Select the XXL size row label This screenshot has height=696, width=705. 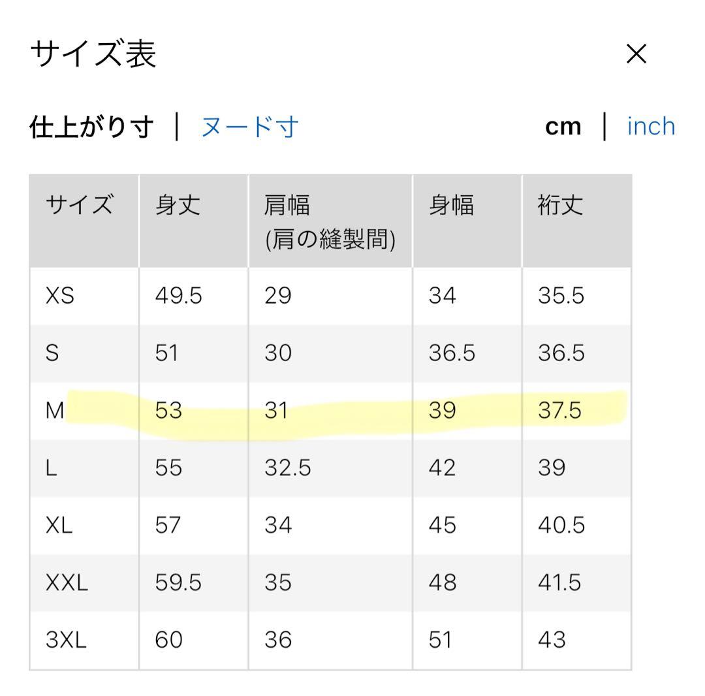pyautogui.click(x=67, y=582)
